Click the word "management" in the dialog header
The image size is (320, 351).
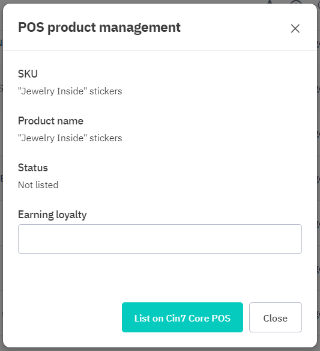(140, 28)
